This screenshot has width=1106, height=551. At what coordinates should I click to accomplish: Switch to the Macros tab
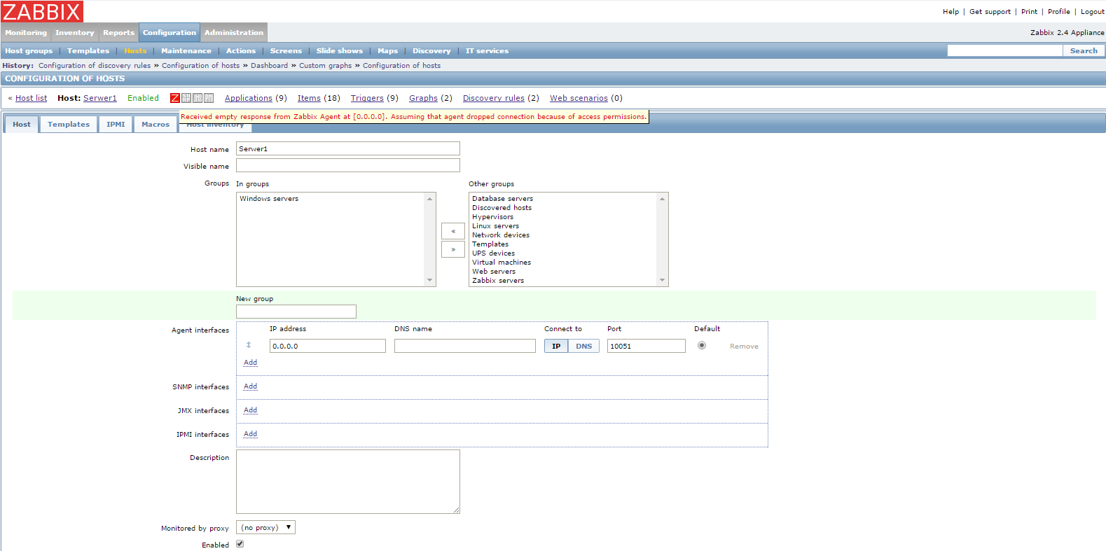(155, 124)
